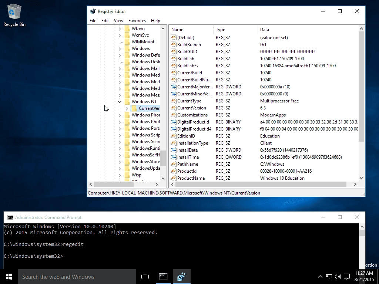
Task: Open the volume speaker tray icon
Action: tap(338, 277)
